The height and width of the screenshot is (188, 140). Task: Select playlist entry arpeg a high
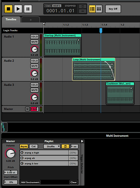(x=44, y=153)
